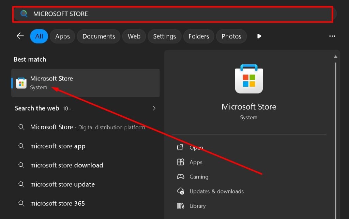Image resolution: width=349 pixels, height=219 pixels.
Task: Switch to the Documents filter tab
Action: coord(98,36)
